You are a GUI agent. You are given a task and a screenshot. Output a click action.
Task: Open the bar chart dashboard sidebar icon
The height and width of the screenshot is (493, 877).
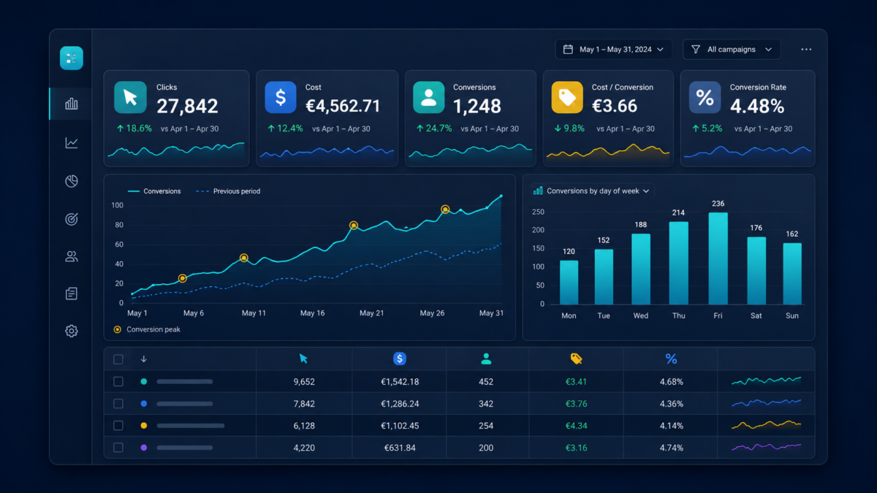pyautogui.click(x=71, y=104)
